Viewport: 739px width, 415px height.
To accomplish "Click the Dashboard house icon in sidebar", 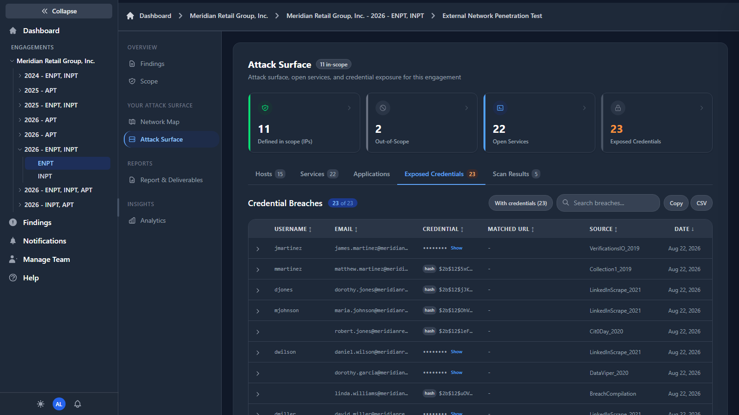I will click(13, 30).
